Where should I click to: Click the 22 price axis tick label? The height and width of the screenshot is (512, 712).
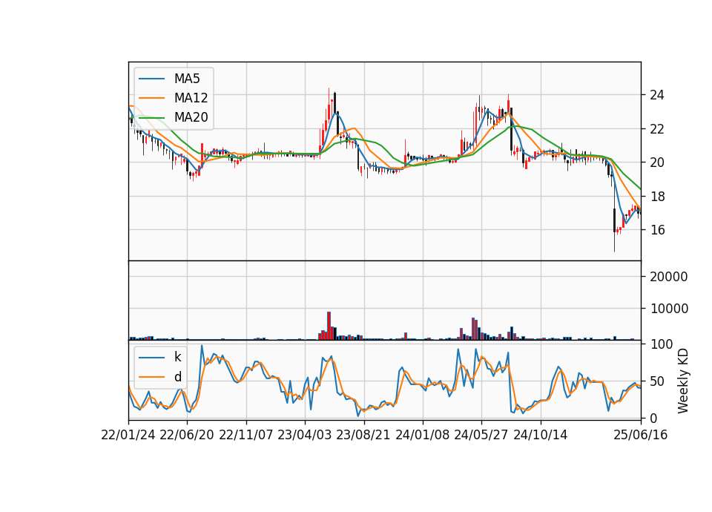coord(657,129)
